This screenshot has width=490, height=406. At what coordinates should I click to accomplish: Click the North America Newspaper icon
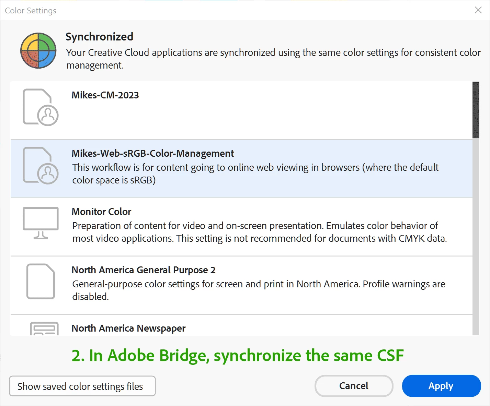pos(44,329)
